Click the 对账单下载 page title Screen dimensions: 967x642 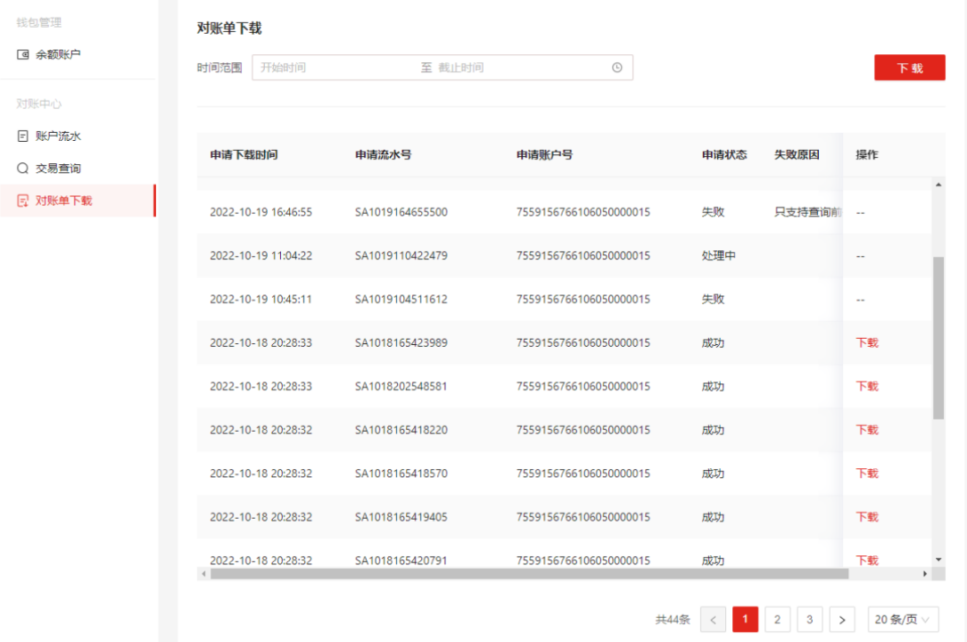tap(229, 28)
